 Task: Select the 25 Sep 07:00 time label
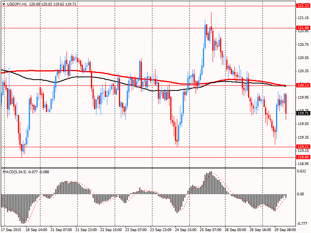[x=210, y=230]
